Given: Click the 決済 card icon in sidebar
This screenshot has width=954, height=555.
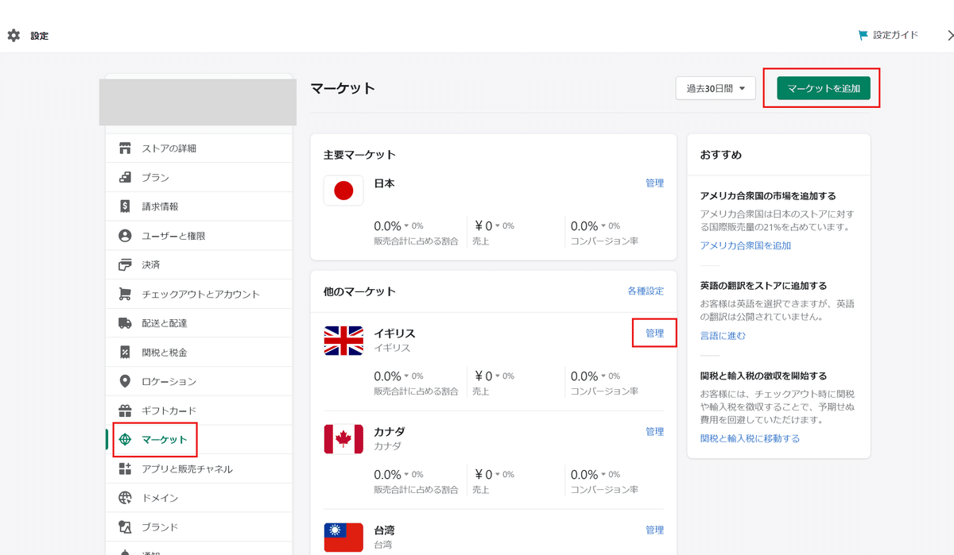Looking at the screenshot, I should (125, 264).
